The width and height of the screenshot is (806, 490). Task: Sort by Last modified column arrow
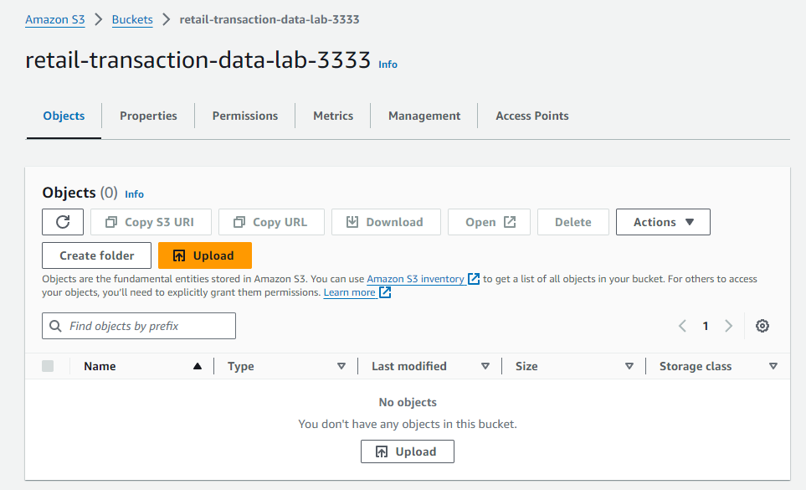485,366
